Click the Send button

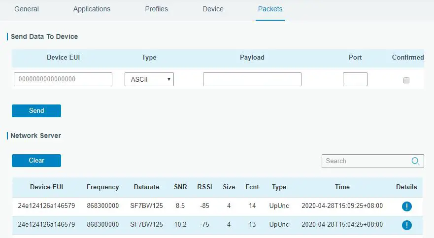tap(36, 111)
